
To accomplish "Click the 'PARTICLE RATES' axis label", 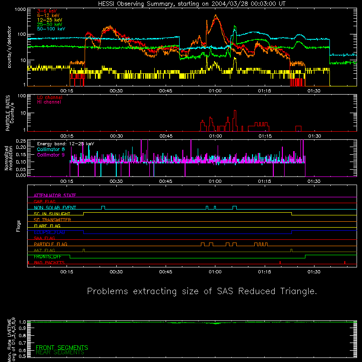I will pos(8,113).
